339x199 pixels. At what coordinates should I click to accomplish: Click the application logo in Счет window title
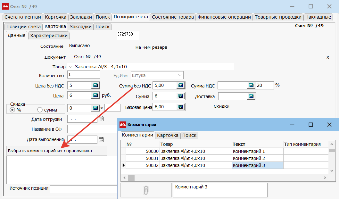point(5,6)
